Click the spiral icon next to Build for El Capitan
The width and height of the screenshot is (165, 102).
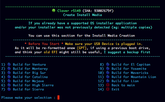[108, 64]
